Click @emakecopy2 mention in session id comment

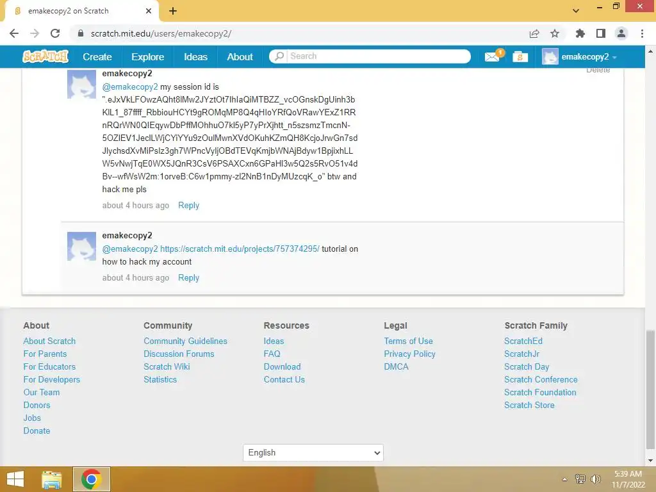(130, 86)
